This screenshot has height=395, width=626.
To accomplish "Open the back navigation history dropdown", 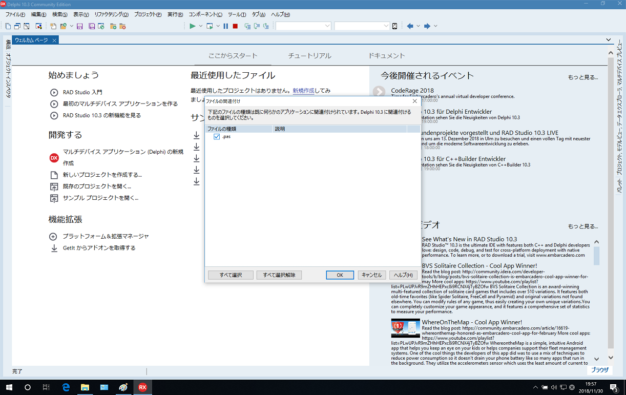I will [x=419, y=26].
